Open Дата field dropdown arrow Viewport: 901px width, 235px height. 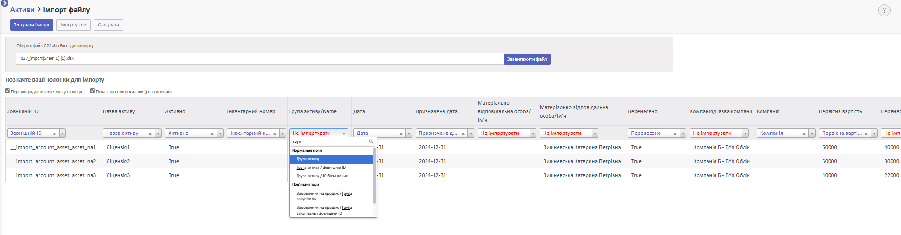(x=409, y=133)
